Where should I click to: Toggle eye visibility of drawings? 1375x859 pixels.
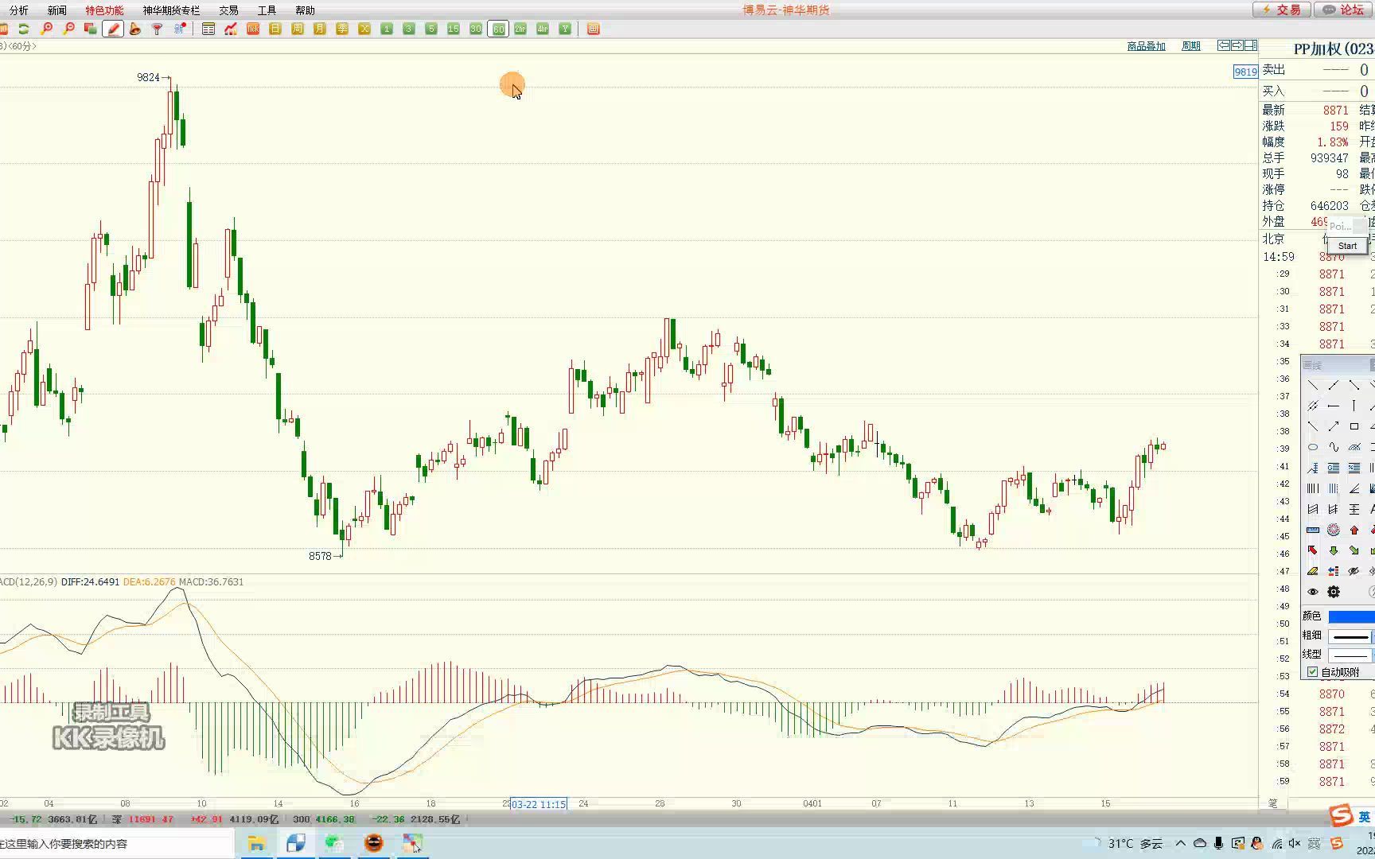[1313, 592]
